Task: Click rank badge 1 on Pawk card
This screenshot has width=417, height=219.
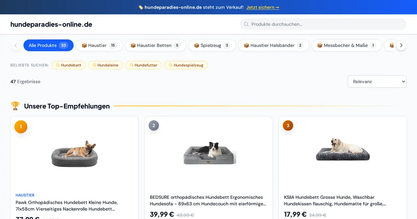Action: 21,127
